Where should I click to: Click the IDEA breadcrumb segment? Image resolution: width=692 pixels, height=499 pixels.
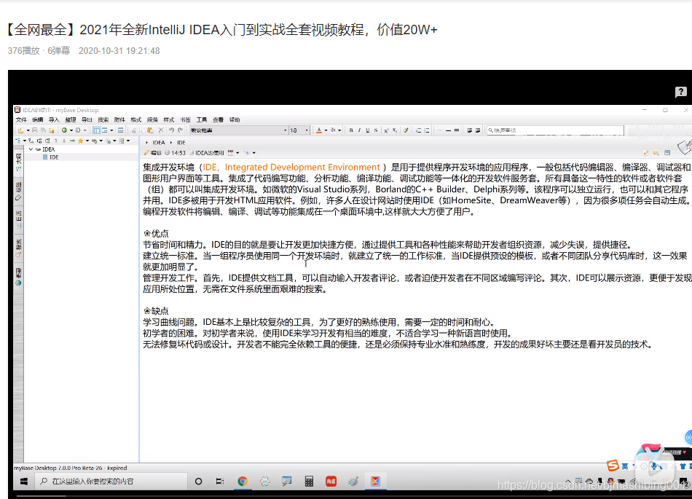point(159,143)
